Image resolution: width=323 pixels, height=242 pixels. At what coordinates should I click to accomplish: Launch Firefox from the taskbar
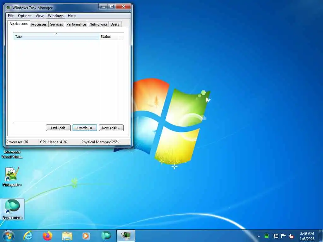48,236
